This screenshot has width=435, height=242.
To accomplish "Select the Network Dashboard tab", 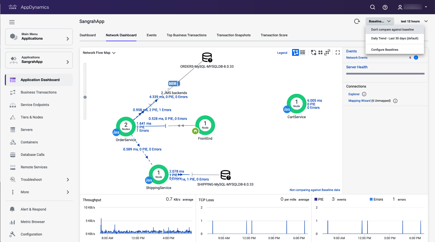I will [121, 35].
